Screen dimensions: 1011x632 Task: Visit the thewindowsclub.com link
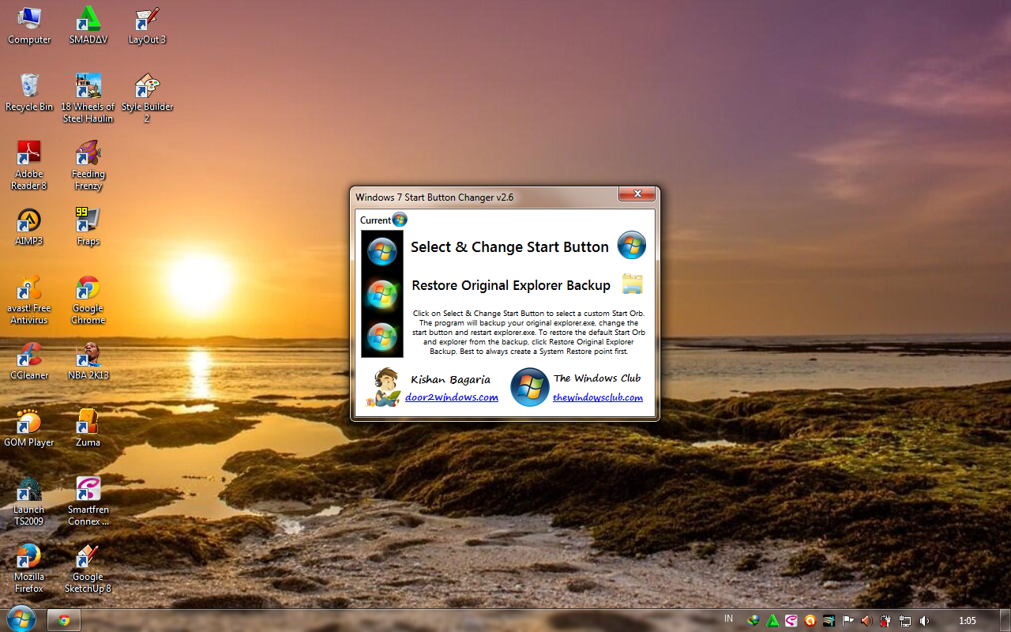(x=597, y=397)
